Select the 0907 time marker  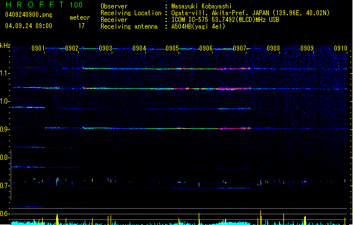click(240, 49)
